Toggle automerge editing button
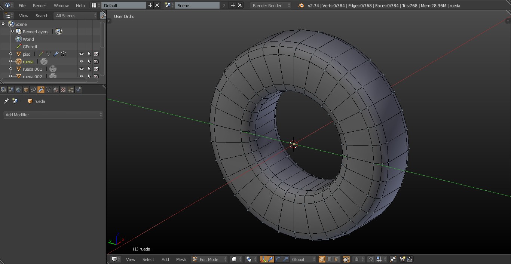 coord(393,259)
